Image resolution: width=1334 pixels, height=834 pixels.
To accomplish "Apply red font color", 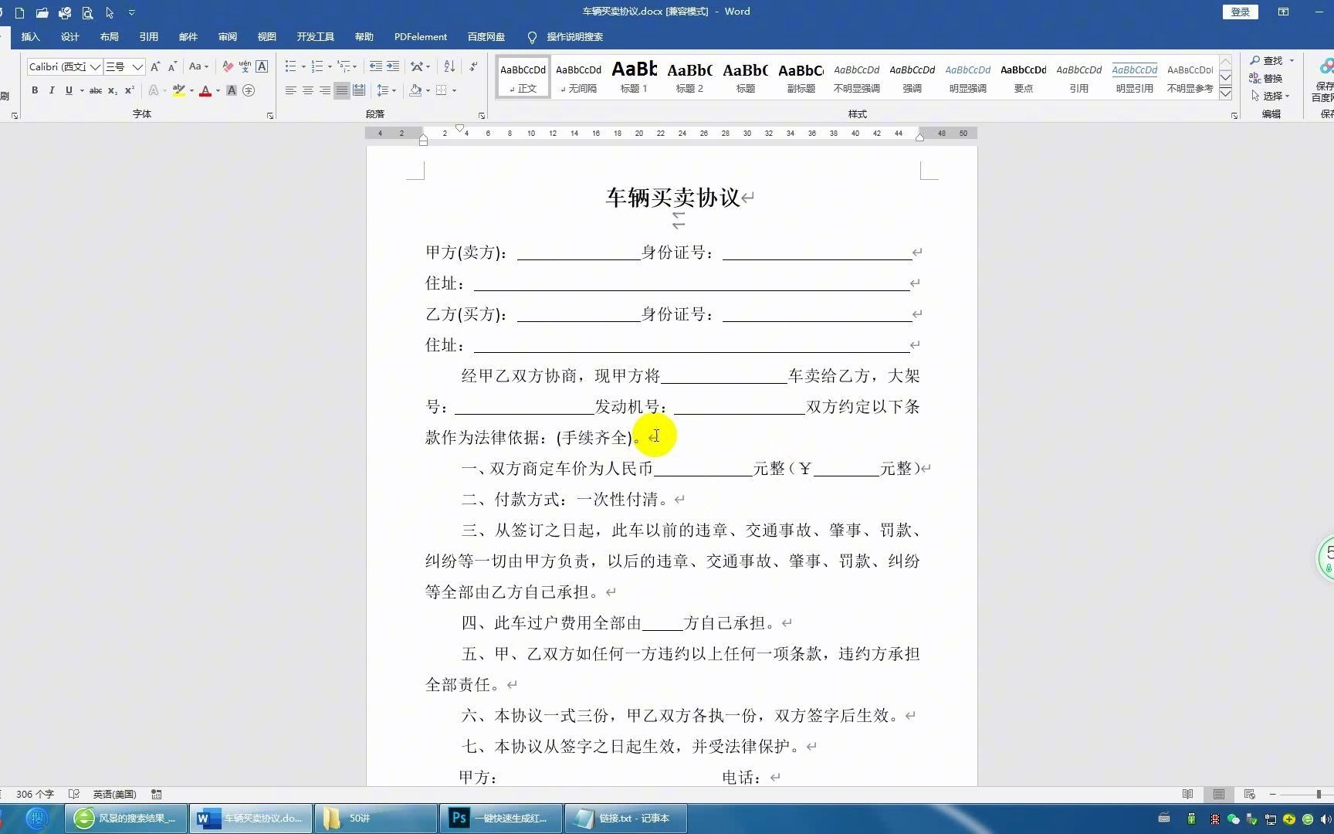I will (x=205, y=90).
